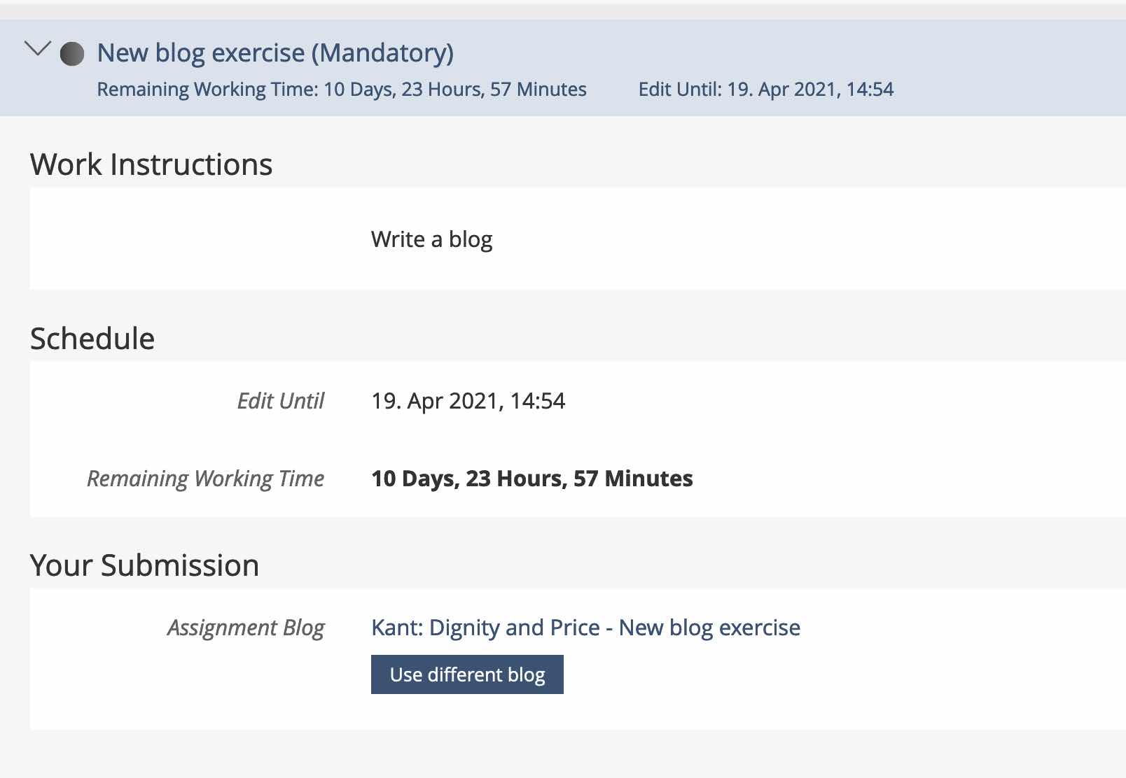Select the Work Instructions heading
Screen dimensions: 1126x778
151,165
